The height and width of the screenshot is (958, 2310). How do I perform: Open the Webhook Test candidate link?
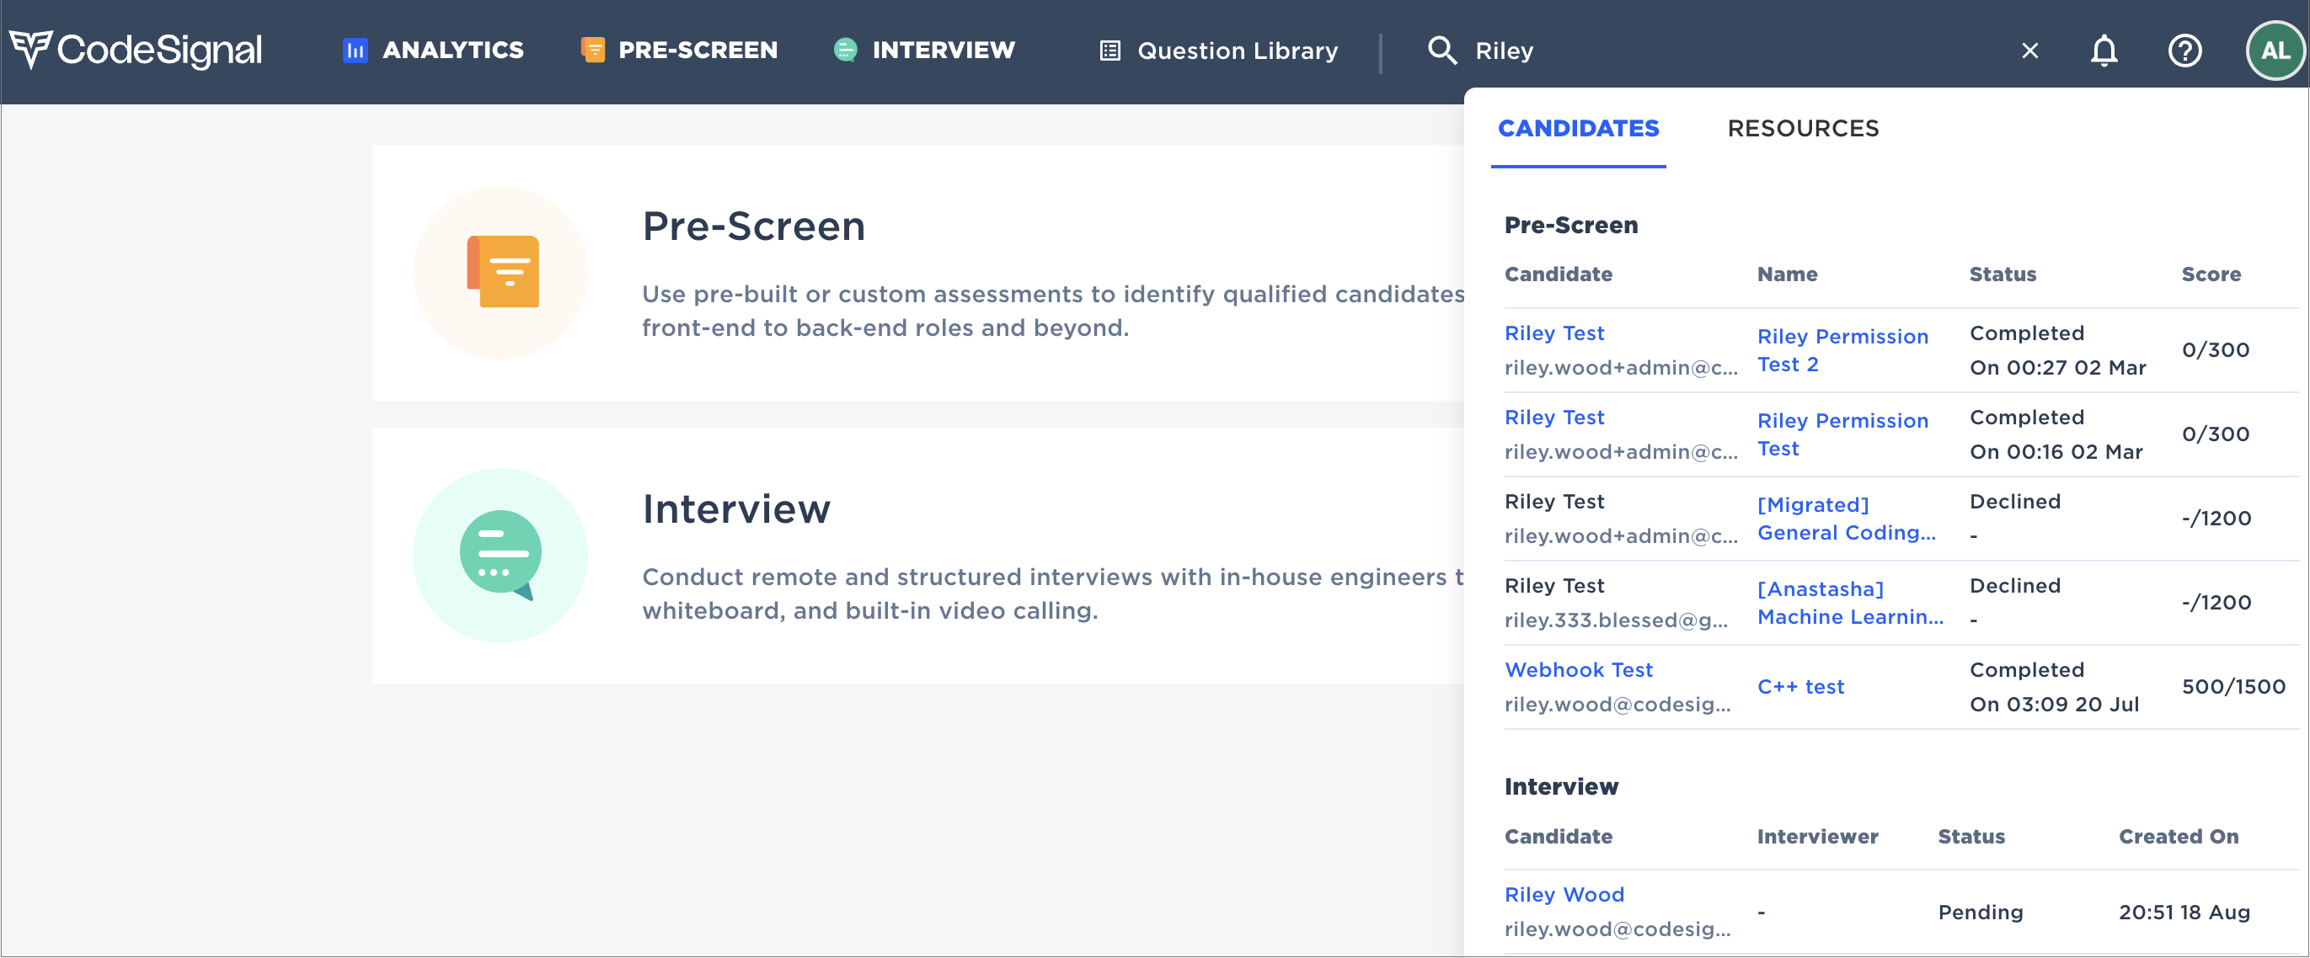pyautogui.click(x=1577, y=669)
